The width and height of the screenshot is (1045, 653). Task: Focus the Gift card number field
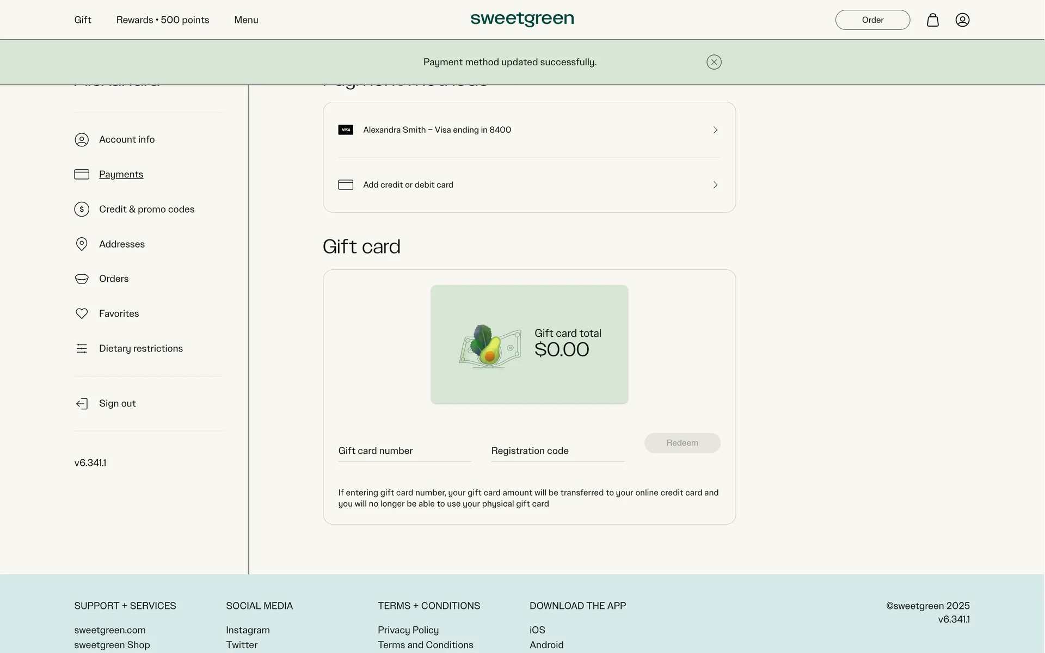point(404,451)
